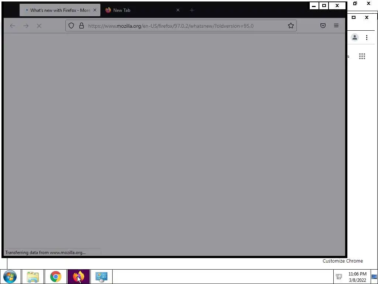Screen dimensions: 378x284
Task: Open a new Firefox tab
Action: point(192,10)
